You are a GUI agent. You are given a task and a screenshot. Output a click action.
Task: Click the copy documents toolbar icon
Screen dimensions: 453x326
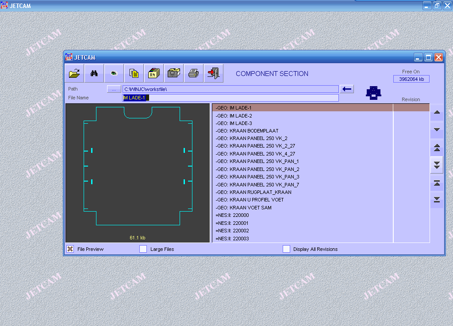tap(134, 73)
